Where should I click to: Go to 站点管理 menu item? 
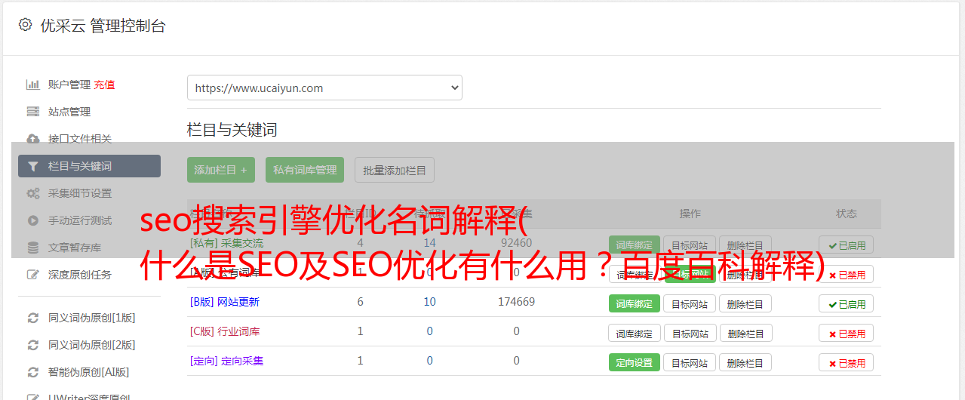[x=69, y=112]
